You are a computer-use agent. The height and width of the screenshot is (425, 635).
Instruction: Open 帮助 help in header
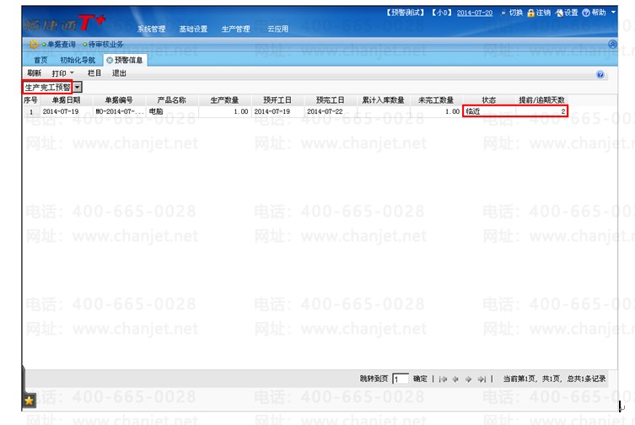click(594, 13)
